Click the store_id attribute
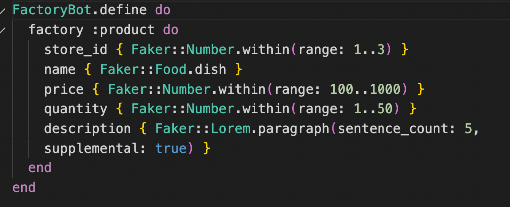 (x=76, y=50)
